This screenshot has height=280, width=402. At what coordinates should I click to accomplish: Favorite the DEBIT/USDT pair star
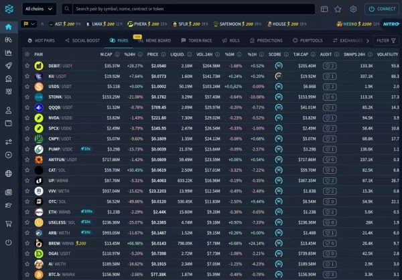point(27,66)
